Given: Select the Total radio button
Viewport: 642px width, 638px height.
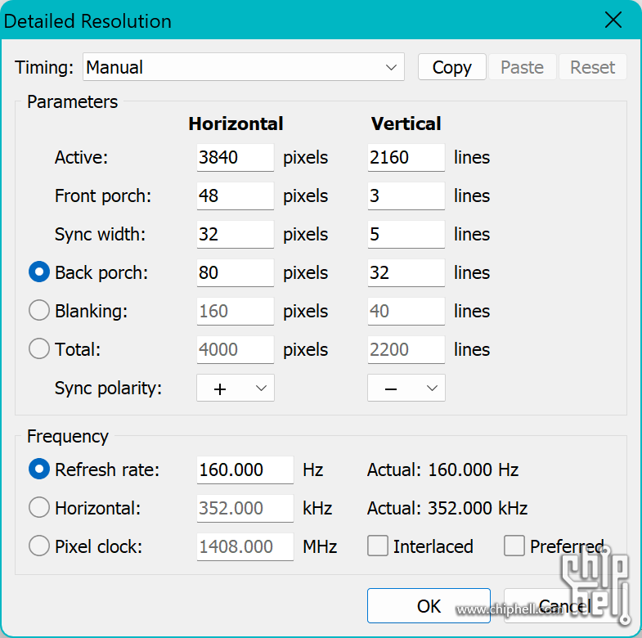Looking at the screenshot, I should pos(39,349).
